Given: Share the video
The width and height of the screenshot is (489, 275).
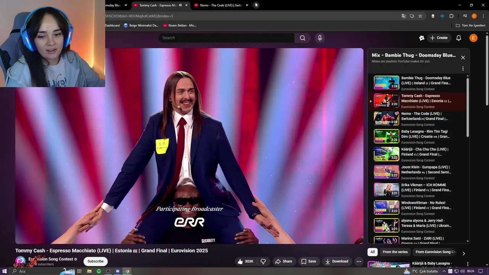Looking at the screenshot, I should (283, 261).
